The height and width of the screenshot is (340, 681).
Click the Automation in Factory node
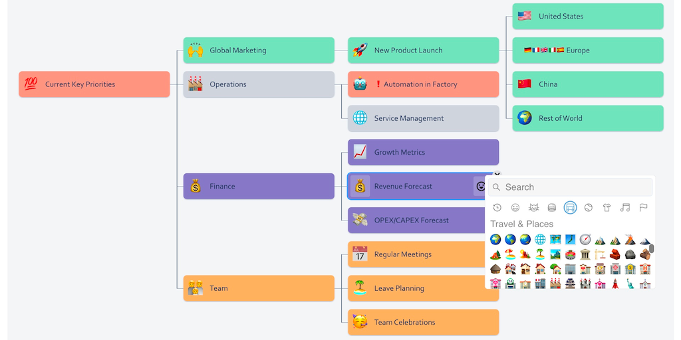coord(423,84)
